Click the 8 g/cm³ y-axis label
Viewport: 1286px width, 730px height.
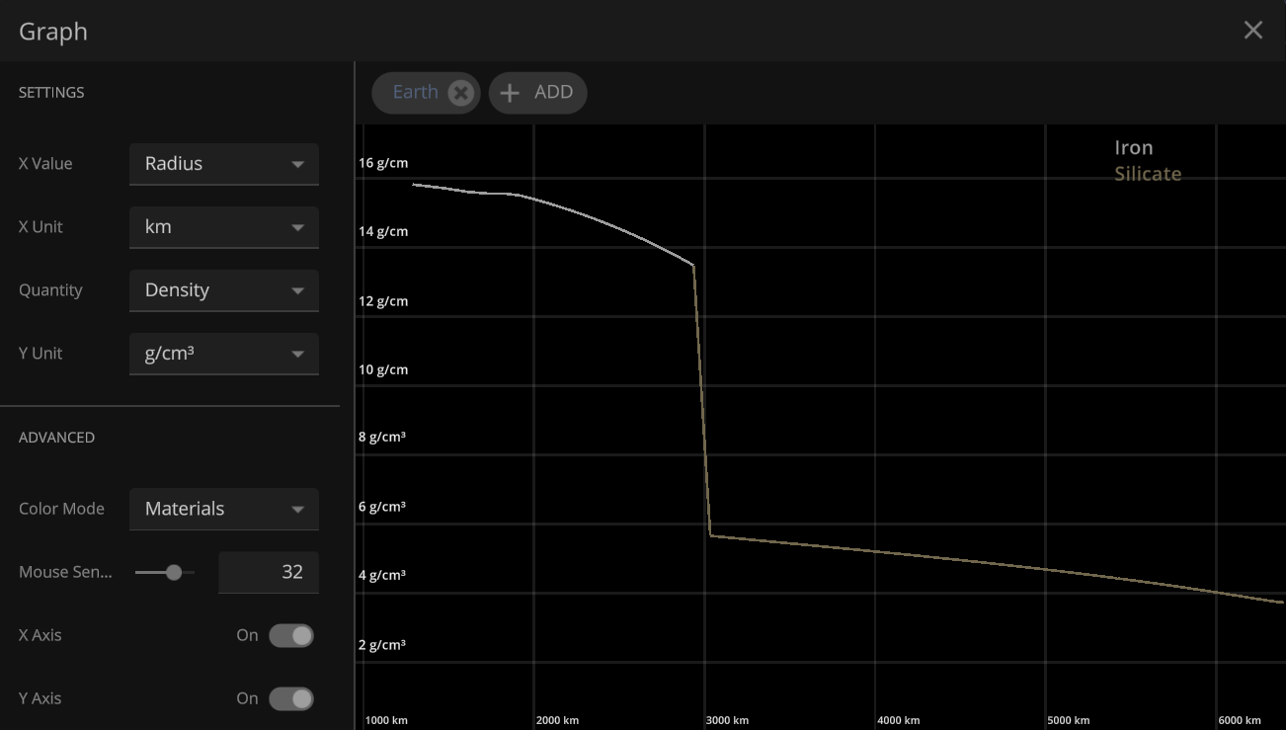382,437
